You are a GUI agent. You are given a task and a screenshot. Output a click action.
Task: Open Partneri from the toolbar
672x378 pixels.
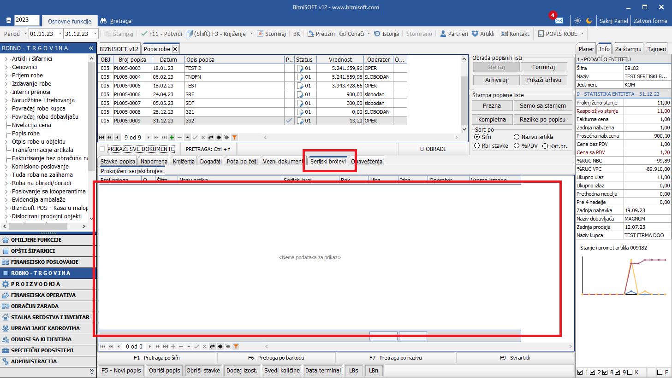point(443,34)
